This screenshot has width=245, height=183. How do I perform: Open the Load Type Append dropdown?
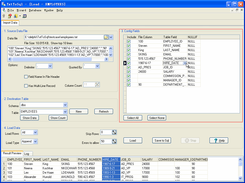[x=35, y=142]
